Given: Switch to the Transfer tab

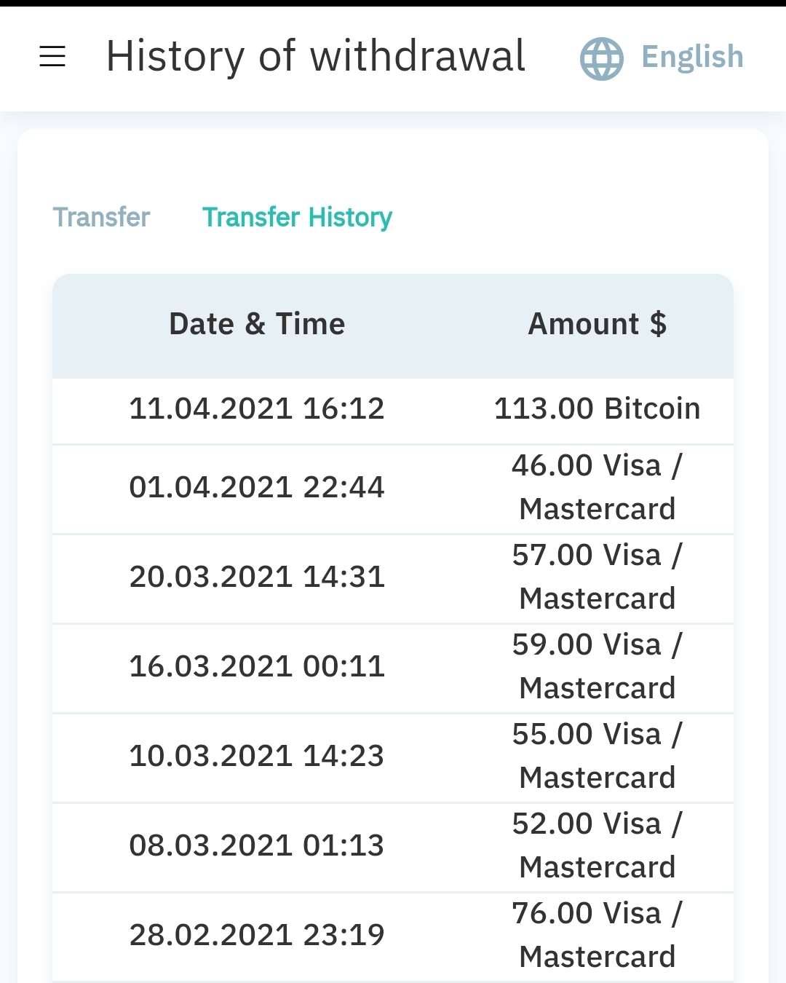Looking at the screenshot, I should click(x=101, y=217).
